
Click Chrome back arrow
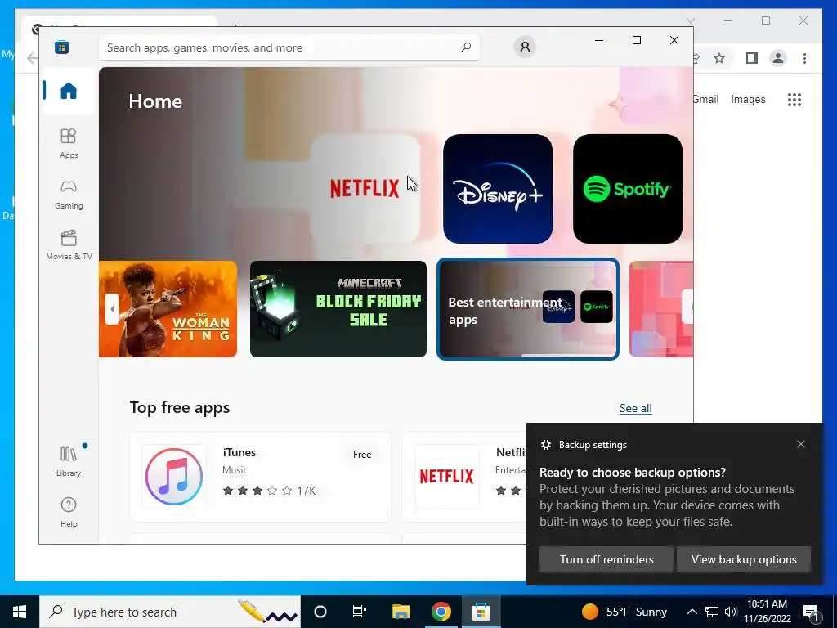pos(32,58)
